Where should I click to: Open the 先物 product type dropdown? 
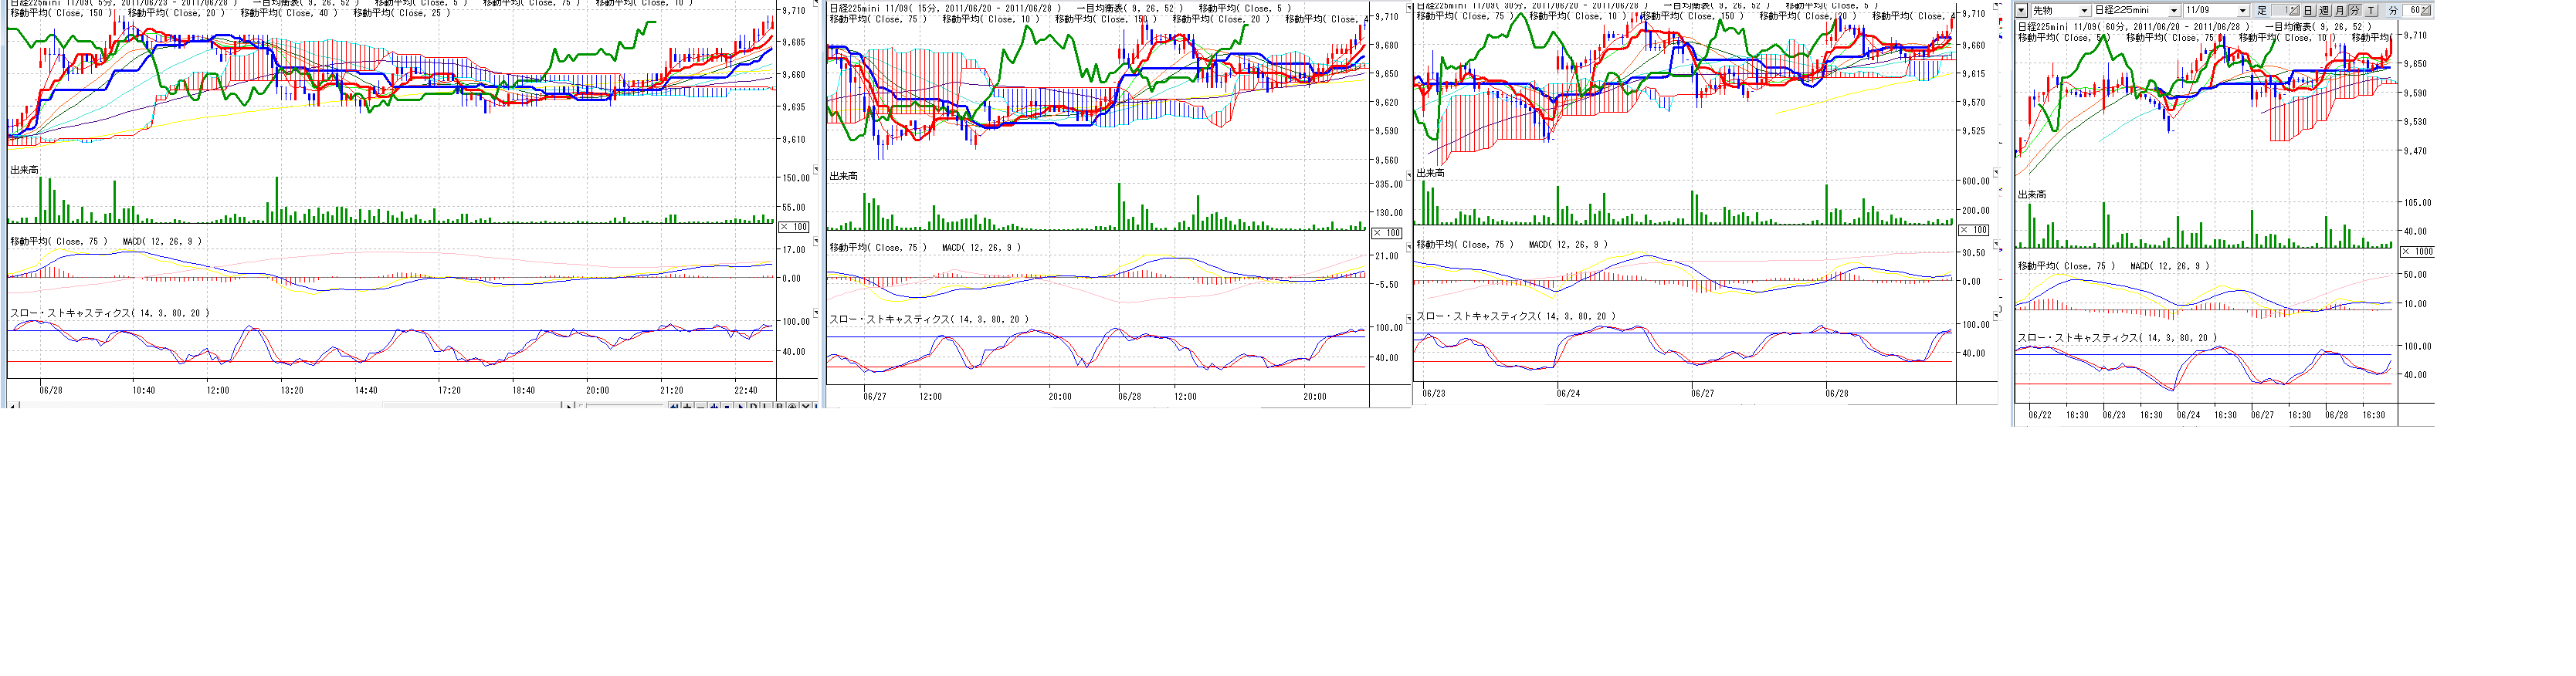point(2084,11)
